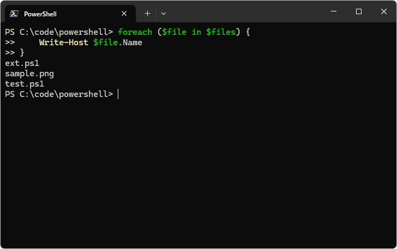Close the terminal window
Viewport: 397px width, 249px height.
tap(383, 11)
